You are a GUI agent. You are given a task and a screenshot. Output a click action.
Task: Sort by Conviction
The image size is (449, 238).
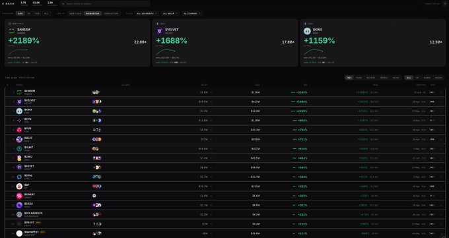(111, 13)
